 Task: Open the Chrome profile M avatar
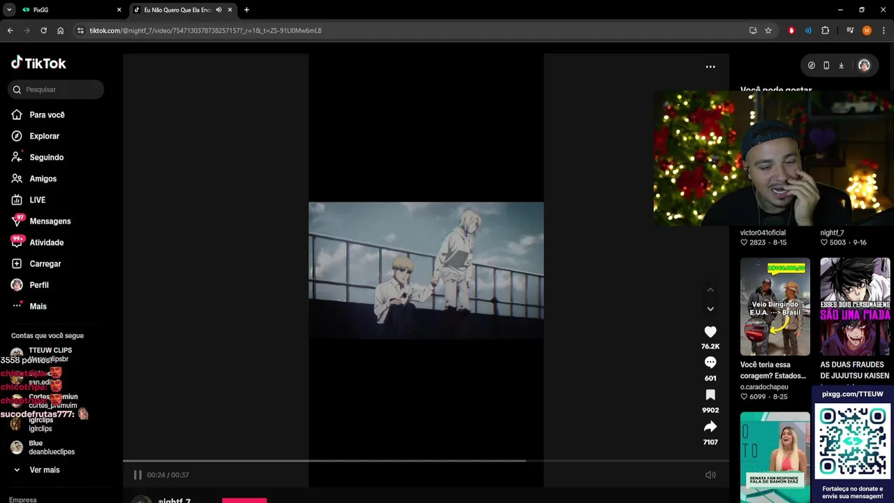tap(867, 31)
